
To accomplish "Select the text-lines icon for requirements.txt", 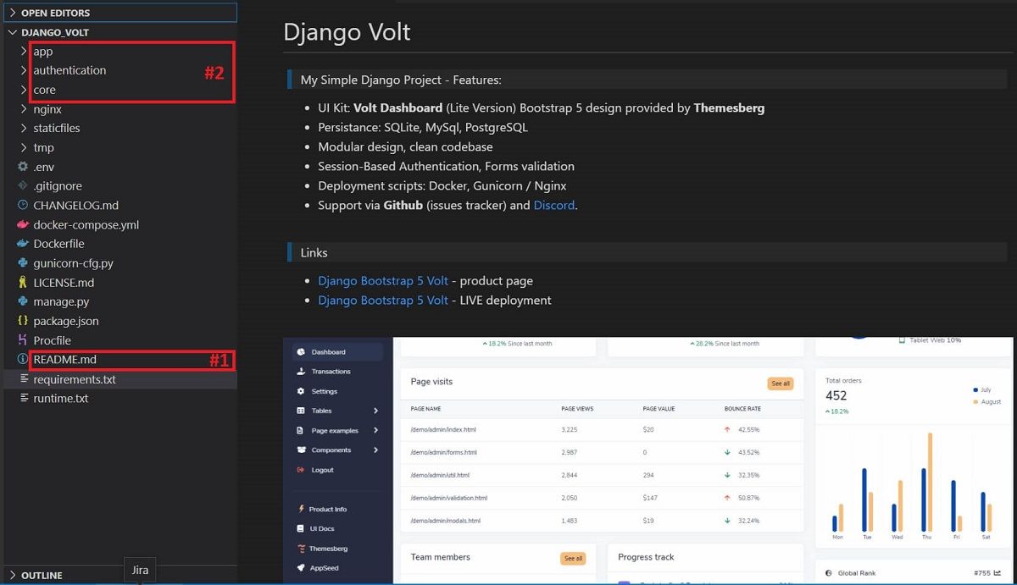I will (23, 379).
